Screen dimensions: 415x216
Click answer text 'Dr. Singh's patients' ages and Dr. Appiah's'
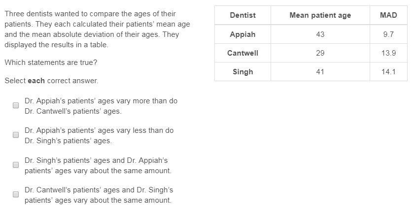pos(96,160)
